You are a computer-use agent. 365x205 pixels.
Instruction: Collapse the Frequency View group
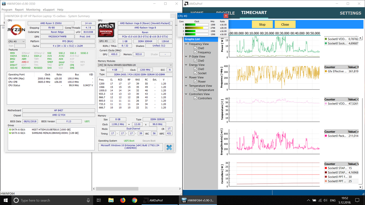click(x=186, y=44)
